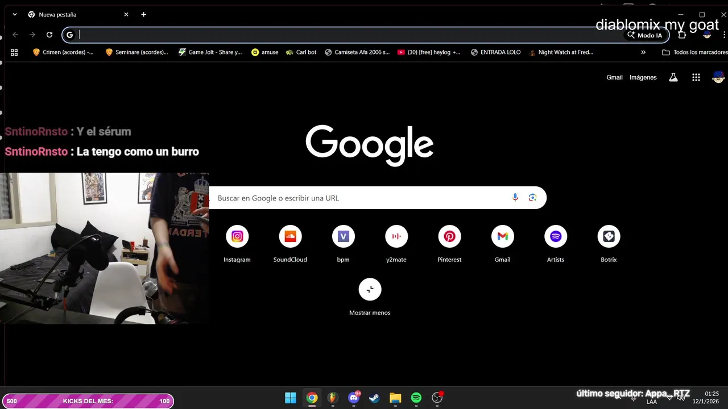Open the Gmail shortcut tile
Screen dimensions: 728x409
[x=502, y=244]
